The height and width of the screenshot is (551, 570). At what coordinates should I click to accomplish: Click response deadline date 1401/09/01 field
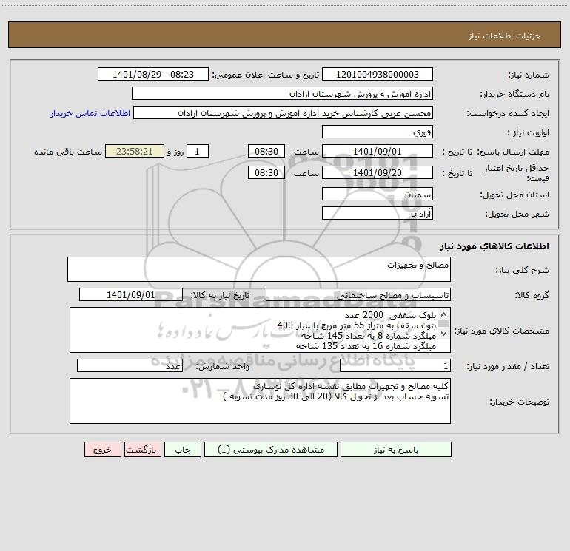pos(378,151)
